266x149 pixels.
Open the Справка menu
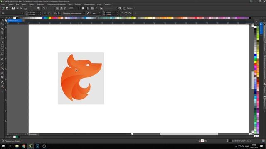tap(107, 5)
